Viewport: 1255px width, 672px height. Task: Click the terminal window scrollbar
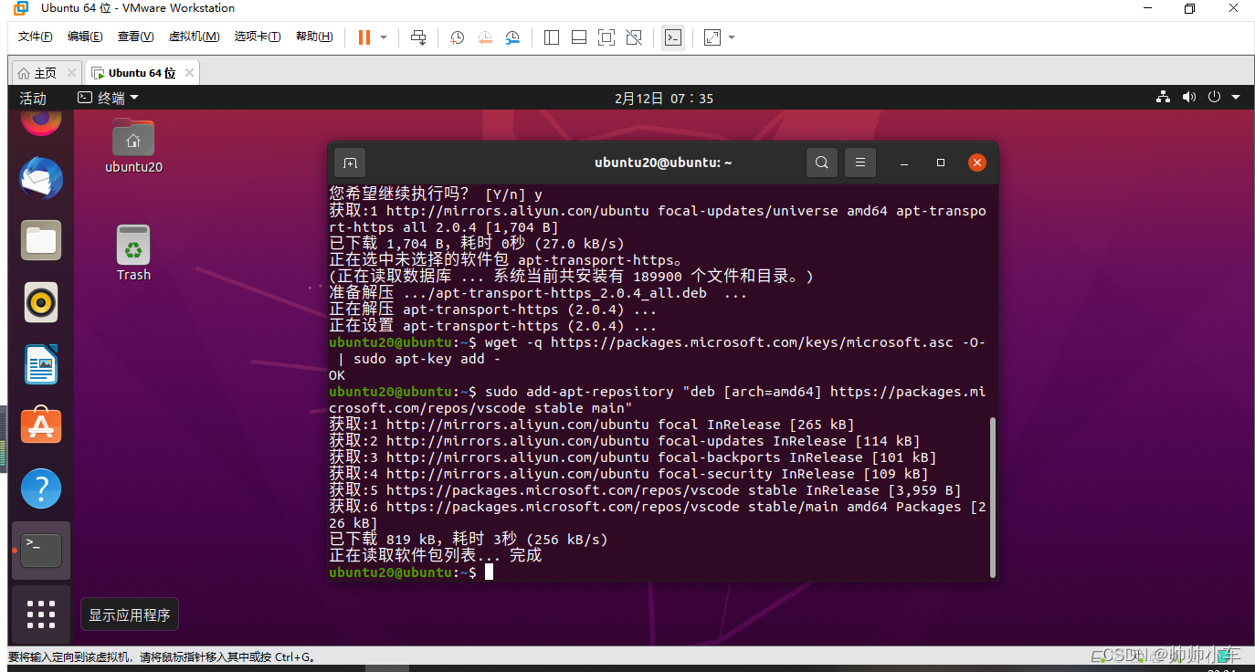click(x=993, y=498)
